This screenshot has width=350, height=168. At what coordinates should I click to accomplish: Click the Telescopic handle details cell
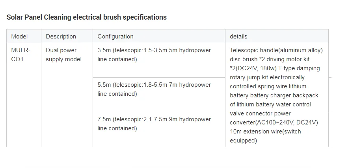tap(277, 95)
